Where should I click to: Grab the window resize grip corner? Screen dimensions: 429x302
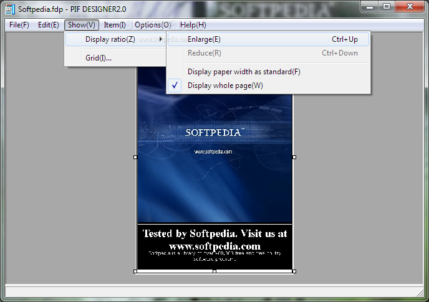pos(420,293)
